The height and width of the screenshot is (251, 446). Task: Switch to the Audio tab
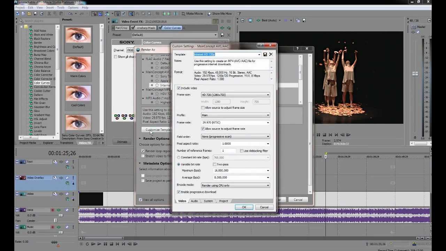point(194,201)
